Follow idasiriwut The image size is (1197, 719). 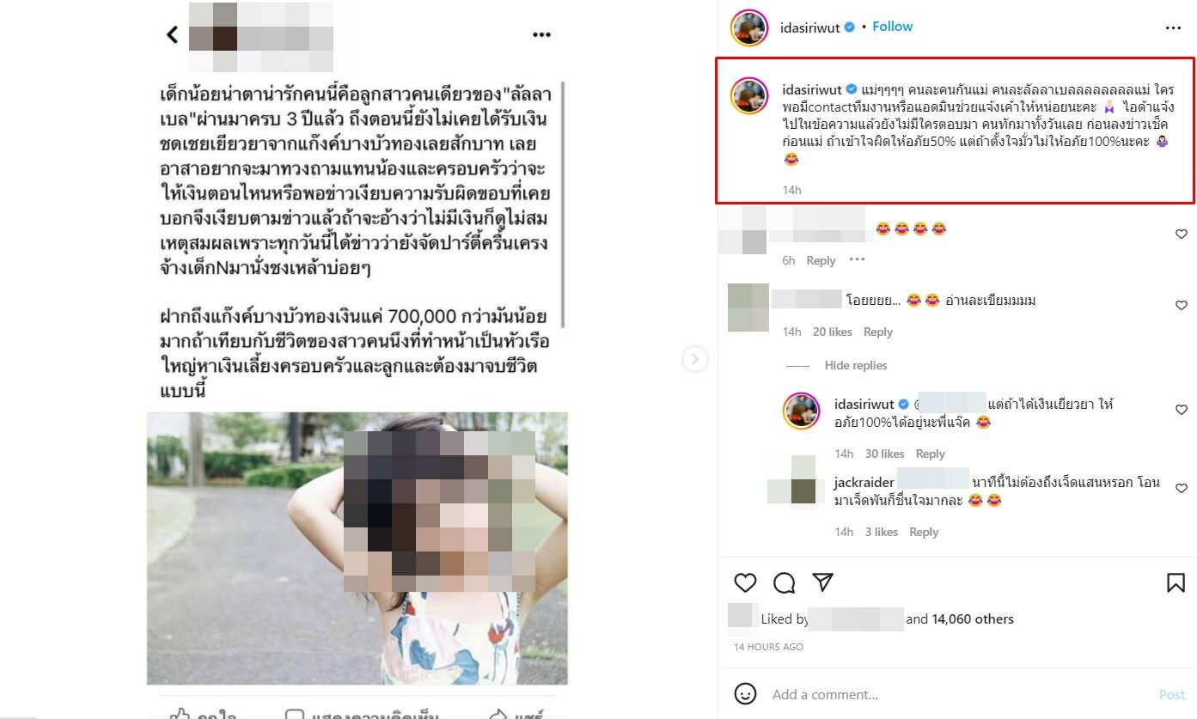point(892,27)
